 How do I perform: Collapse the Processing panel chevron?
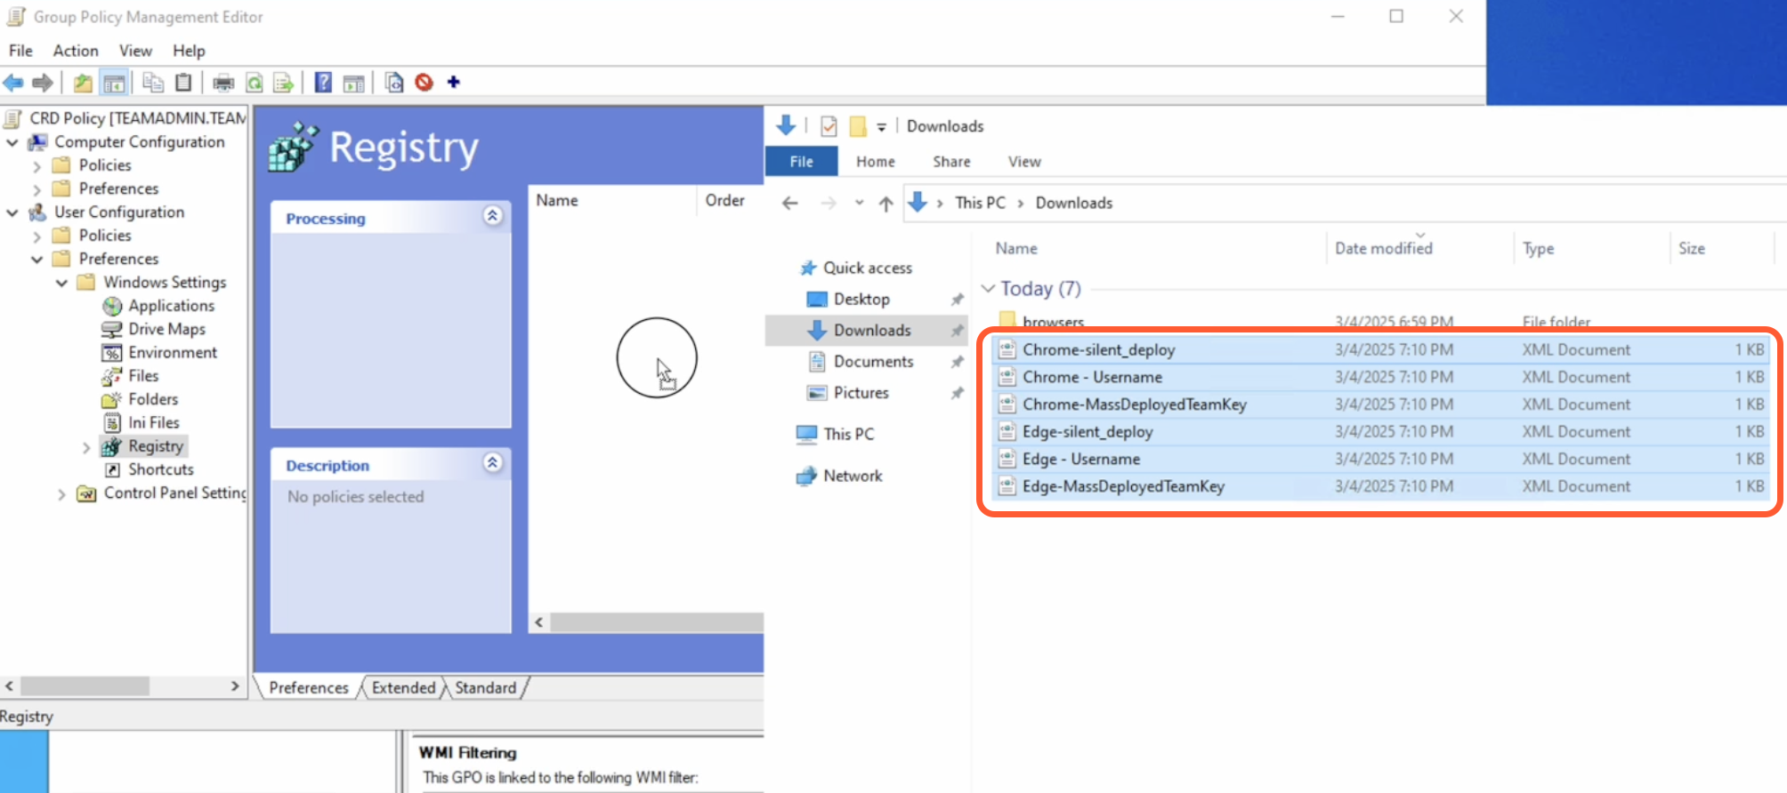click(x=492, y=216)
